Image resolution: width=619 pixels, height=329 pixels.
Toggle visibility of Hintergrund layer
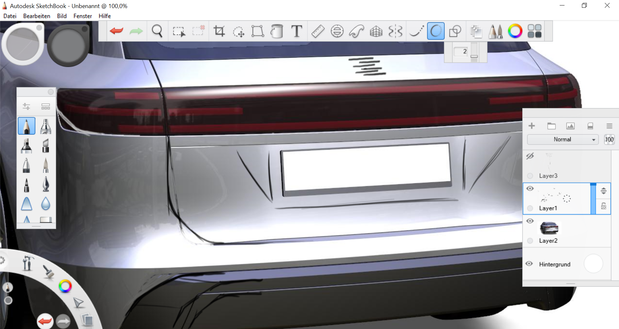[529, 264]
